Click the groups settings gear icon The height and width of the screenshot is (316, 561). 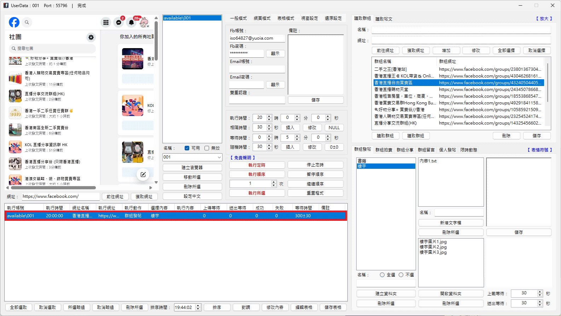pos(91,37)
